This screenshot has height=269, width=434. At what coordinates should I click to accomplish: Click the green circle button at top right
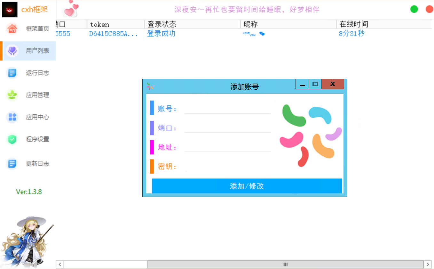[414, 9]
